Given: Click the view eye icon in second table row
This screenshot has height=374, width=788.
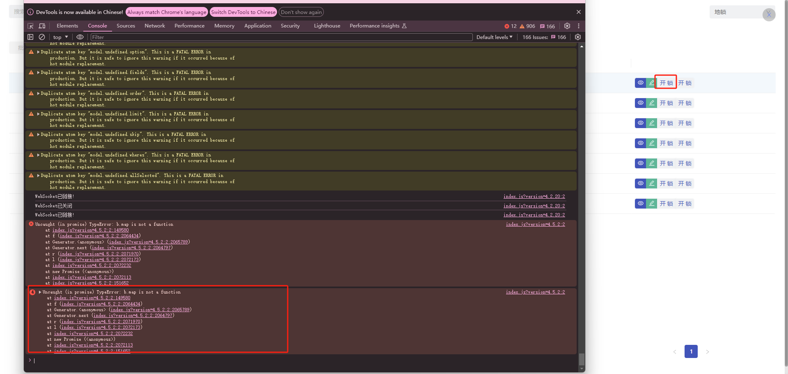Looking at the screenshot, I should pos(641,103).
